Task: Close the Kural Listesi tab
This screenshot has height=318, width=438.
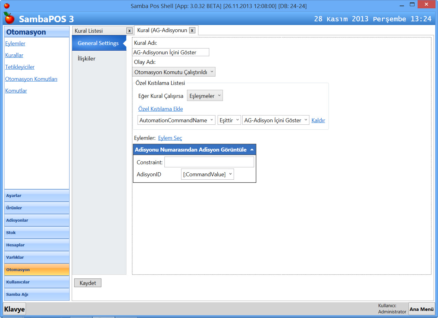Action: [x=129, y=31]
